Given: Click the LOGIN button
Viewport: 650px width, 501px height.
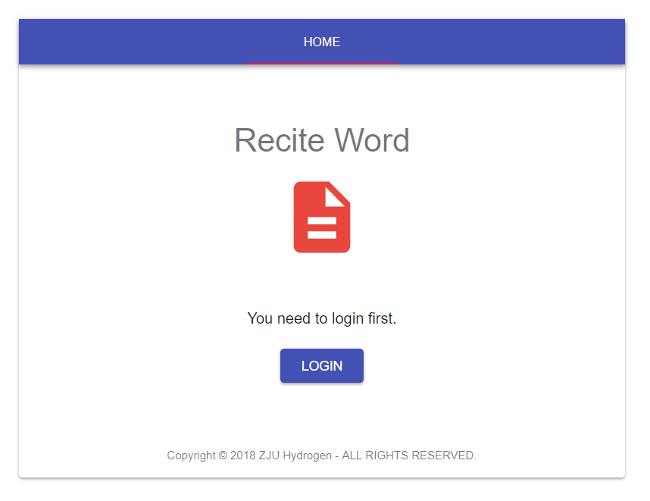Looking at the screenshot, I should 322,366.
